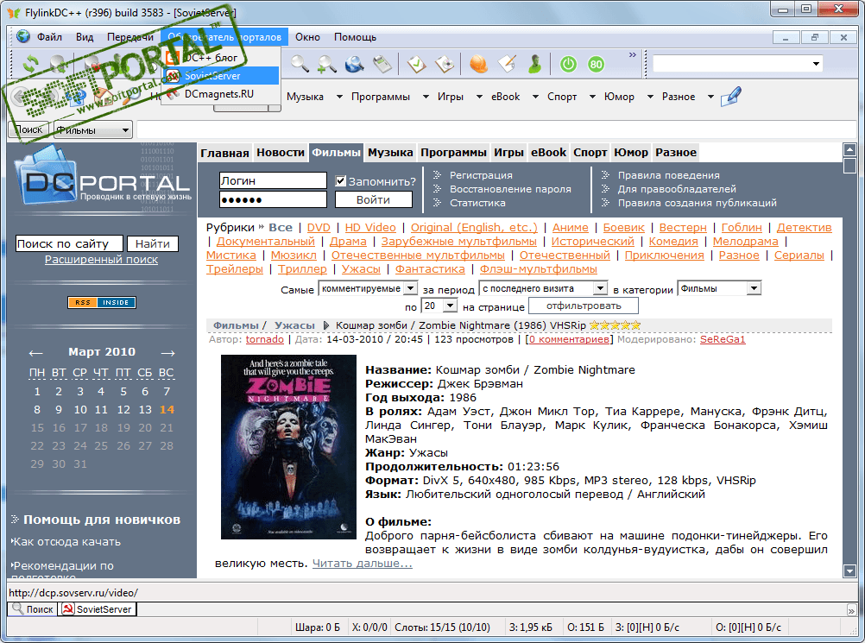
Task: Click the Войти login button
Action: pos(374,199)
